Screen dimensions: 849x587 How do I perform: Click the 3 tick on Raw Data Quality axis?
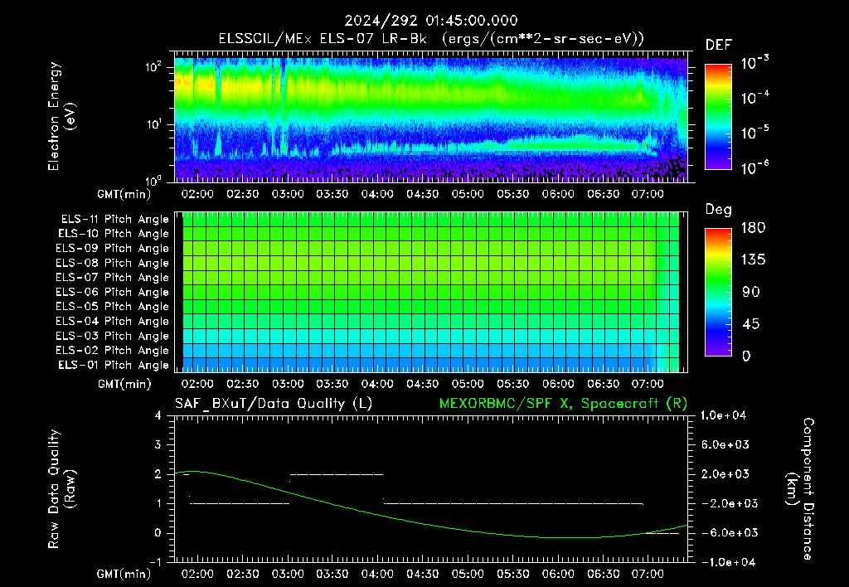click(158, 444)
